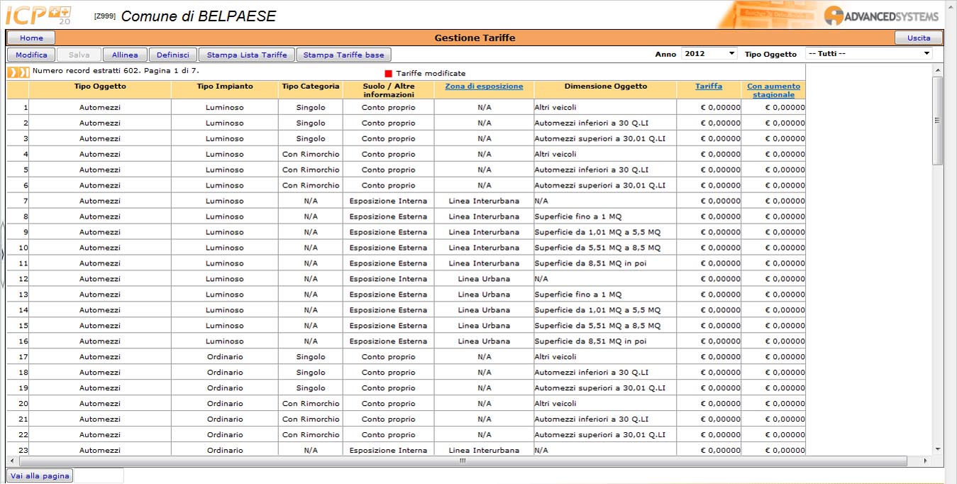Click the Uscita exit button

point(919,38)
